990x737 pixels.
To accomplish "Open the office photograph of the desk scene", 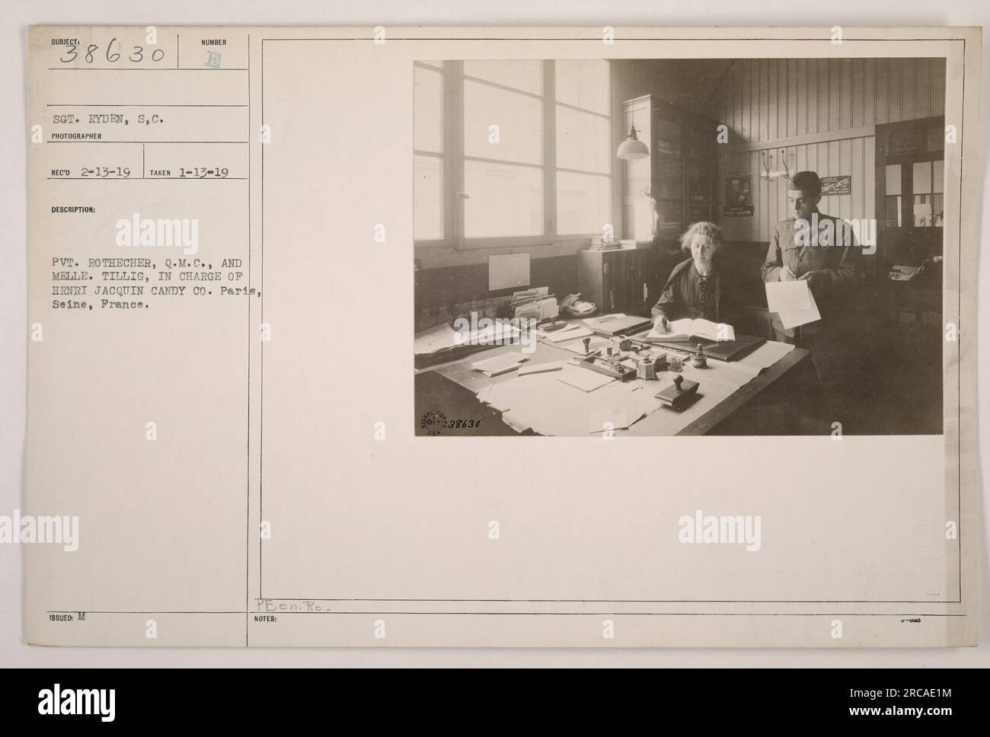I will click(679, 247).
